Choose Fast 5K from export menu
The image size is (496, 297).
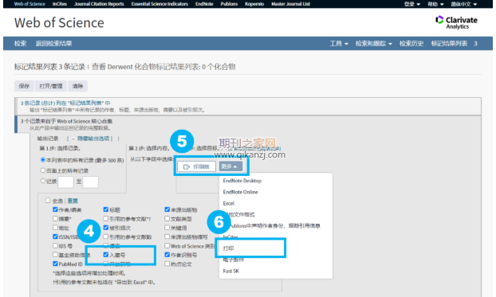click(231, 271)
